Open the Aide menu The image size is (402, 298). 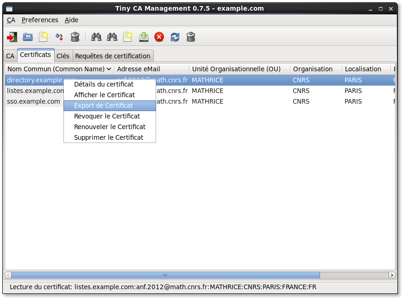pyautogui.click(x=71, y=20)
